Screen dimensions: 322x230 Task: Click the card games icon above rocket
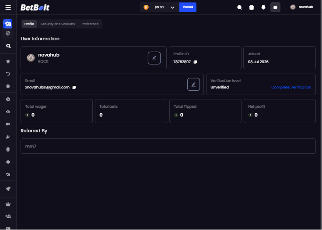click(8, 174)
